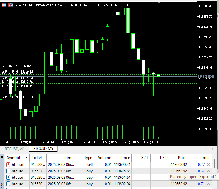Click the 3 Aug 08:35 time label

click(151, 142)
